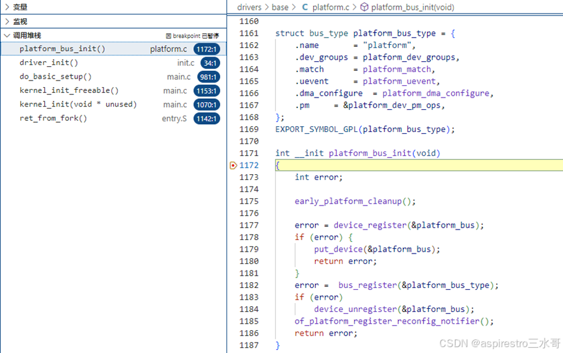The image size is (563, 353).
Task: Click the 1070:1 line badge
Action: pos(206,105)
